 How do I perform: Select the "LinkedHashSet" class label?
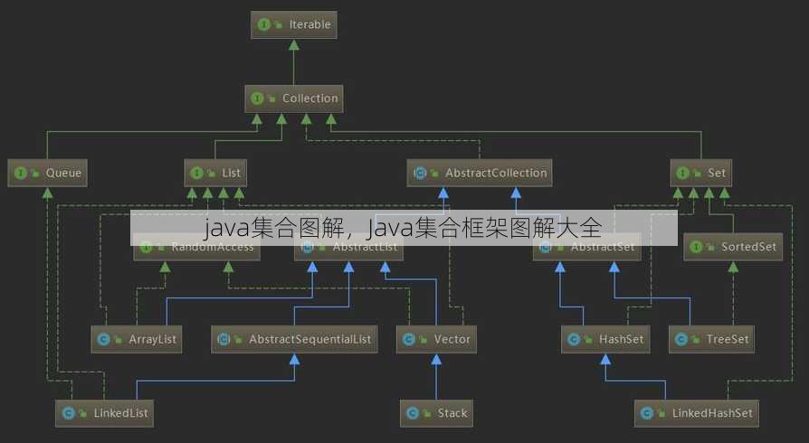[712, 413]
